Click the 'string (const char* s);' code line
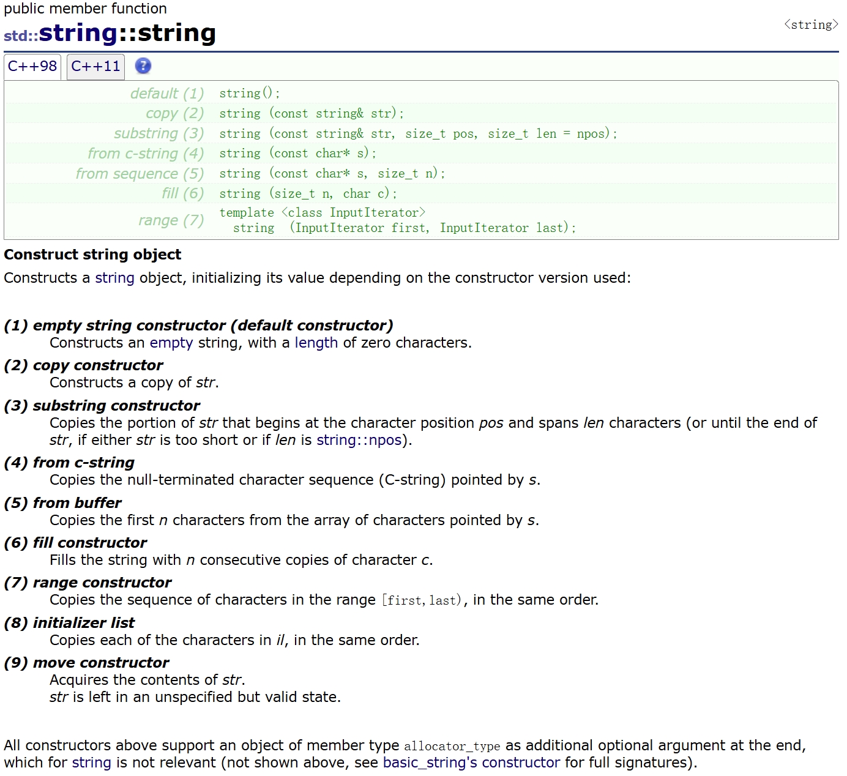 coord(298,154)
